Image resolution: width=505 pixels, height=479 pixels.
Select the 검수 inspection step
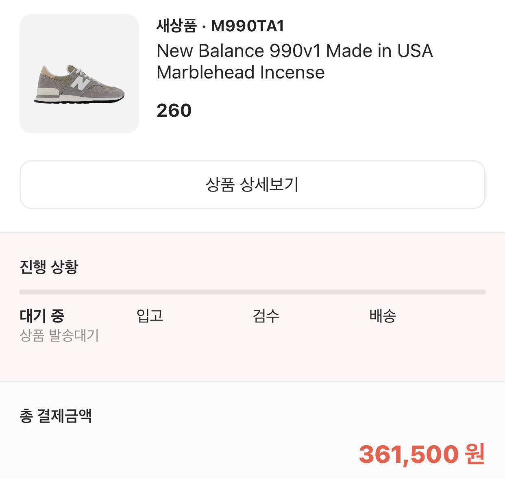tap(266, 316)
